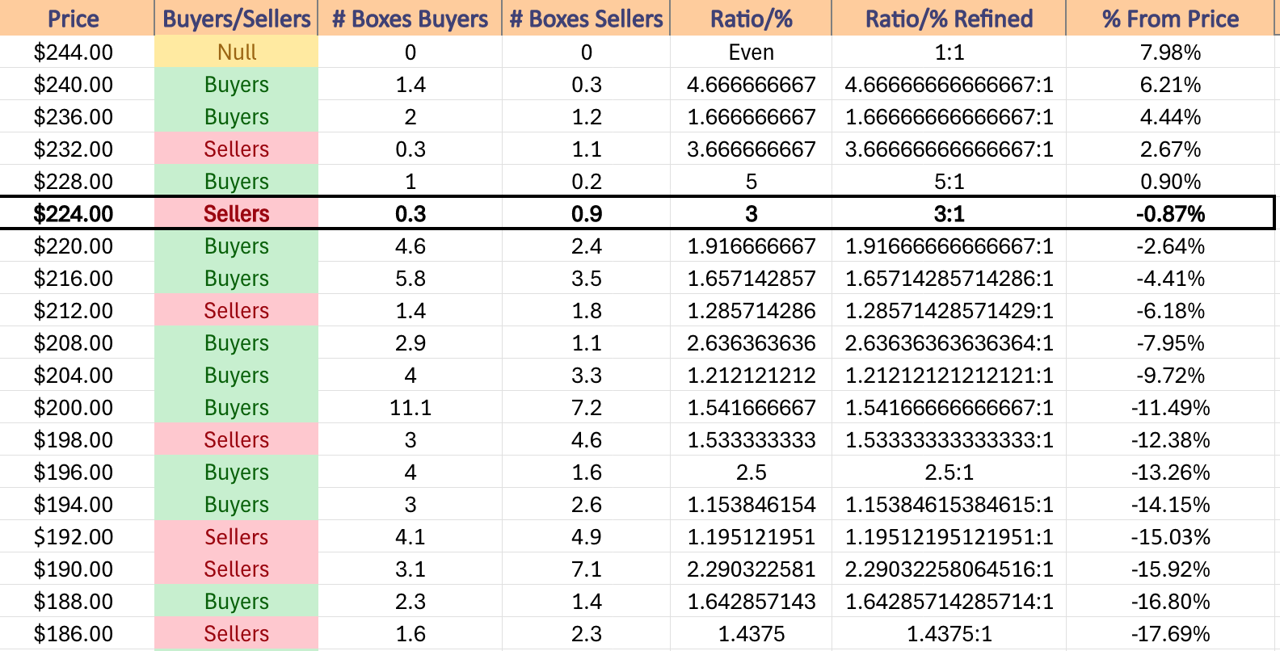
Task: Select Sellers cell in the $232.00 row
Action: pyautogui.click(x=236, y=149)
